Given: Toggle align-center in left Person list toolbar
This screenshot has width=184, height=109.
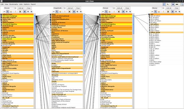Looking at the screenshot, I should (x=28, y=11).
